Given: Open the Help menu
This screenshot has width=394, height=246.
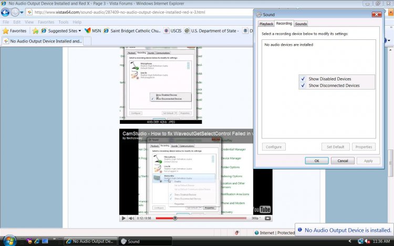Looking at the screenshot, I should 77,22.
